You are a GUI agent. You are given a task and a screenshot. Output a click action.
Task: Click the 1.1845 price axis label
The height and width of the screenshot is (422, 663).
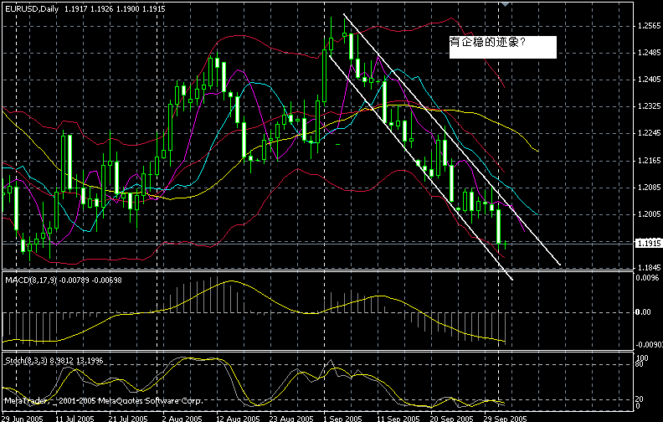click(649, 268)
